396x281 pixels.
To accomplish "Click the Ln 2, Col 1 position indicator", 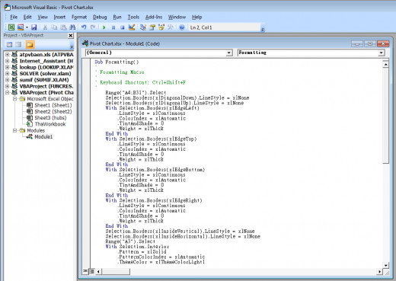I will [201, 27].
